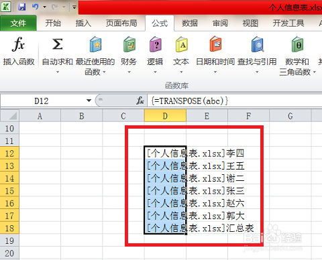Click the fill handle at selection's bottom-right corner

[x=186, y=234]
